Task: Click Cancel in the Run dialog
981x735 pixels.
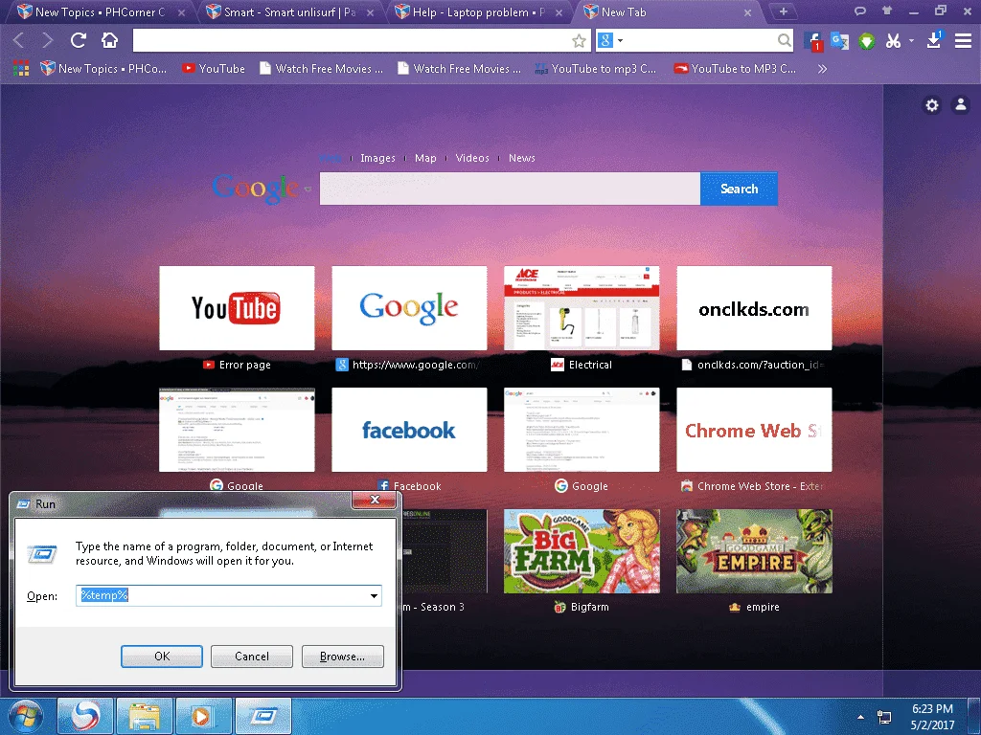Action: click(x=252, y=657)
